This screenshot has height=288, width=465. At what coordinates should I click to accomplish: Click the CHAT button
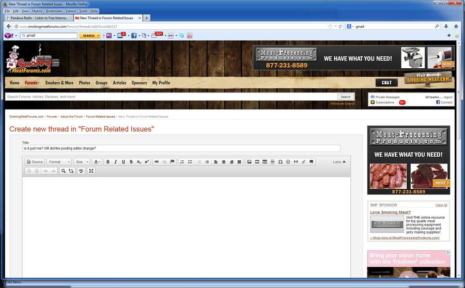(x=386, y=82)
